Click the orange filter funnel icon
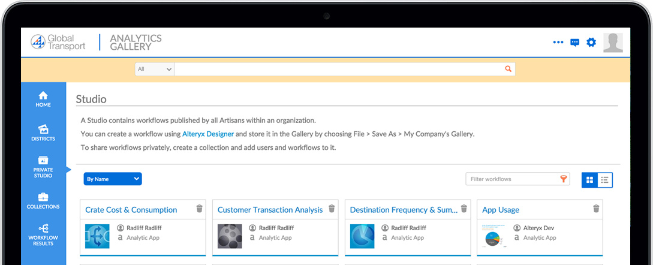 [564, 179]
